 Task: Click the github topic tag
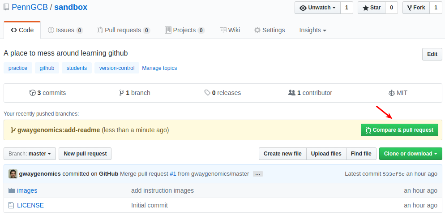point(47,68)
